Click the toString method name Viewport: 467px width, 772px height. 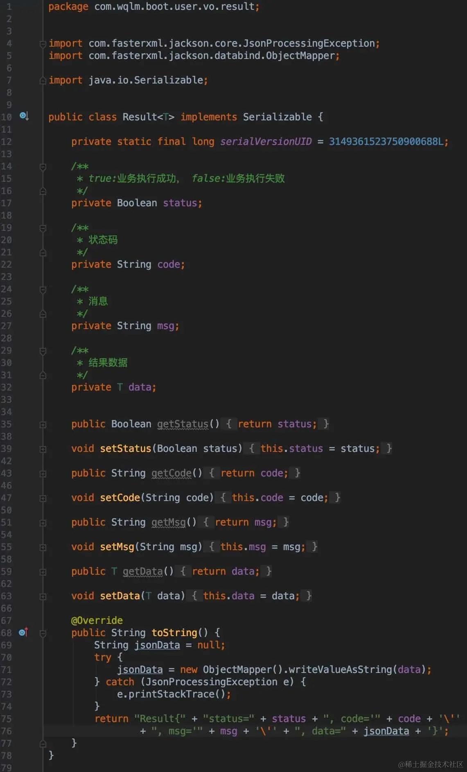coord(174,633)
